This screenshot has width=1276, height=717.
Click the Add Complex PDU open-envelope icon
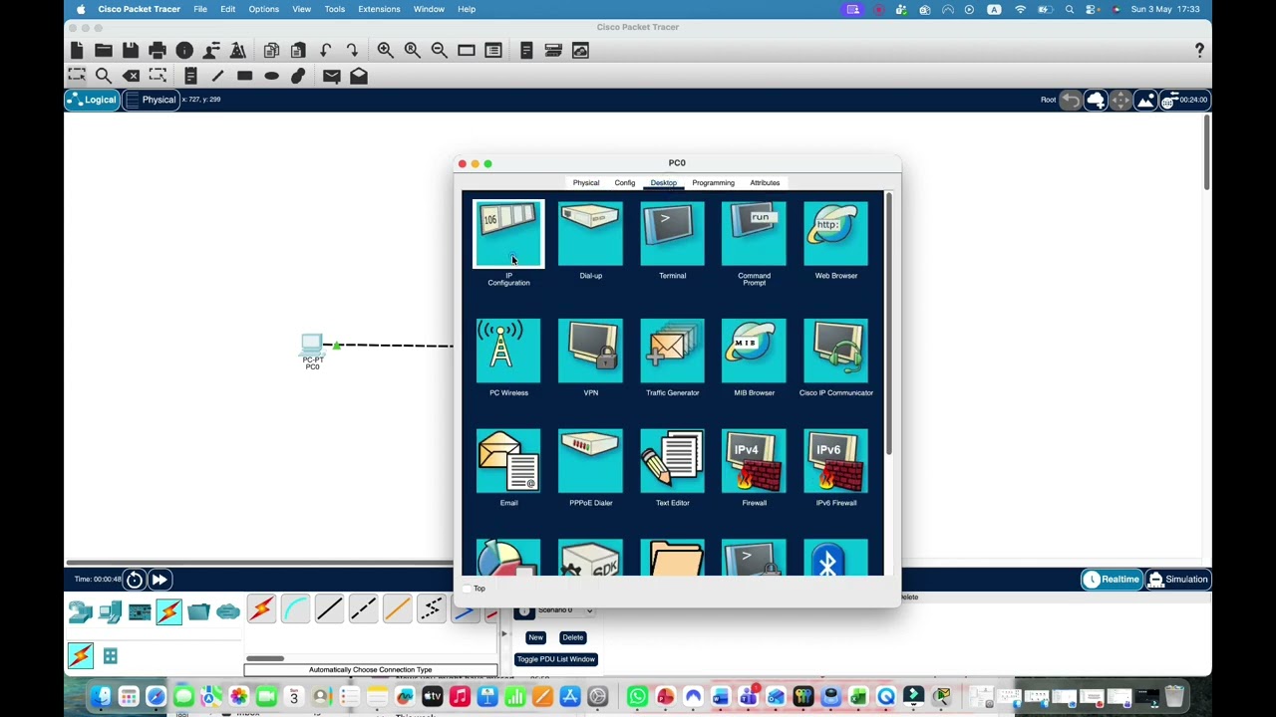[x=359, y=76]
